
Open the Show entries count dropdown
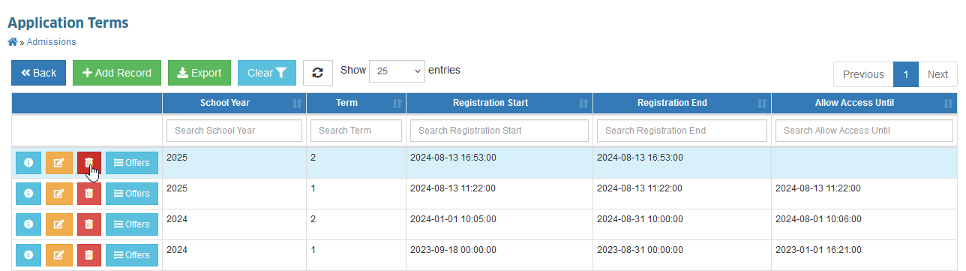click(x=397, y=71)
